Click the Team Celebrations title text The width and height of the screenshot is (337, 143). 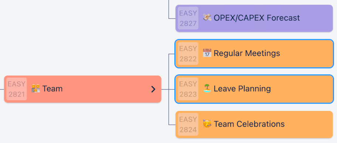tap(249, 124)
